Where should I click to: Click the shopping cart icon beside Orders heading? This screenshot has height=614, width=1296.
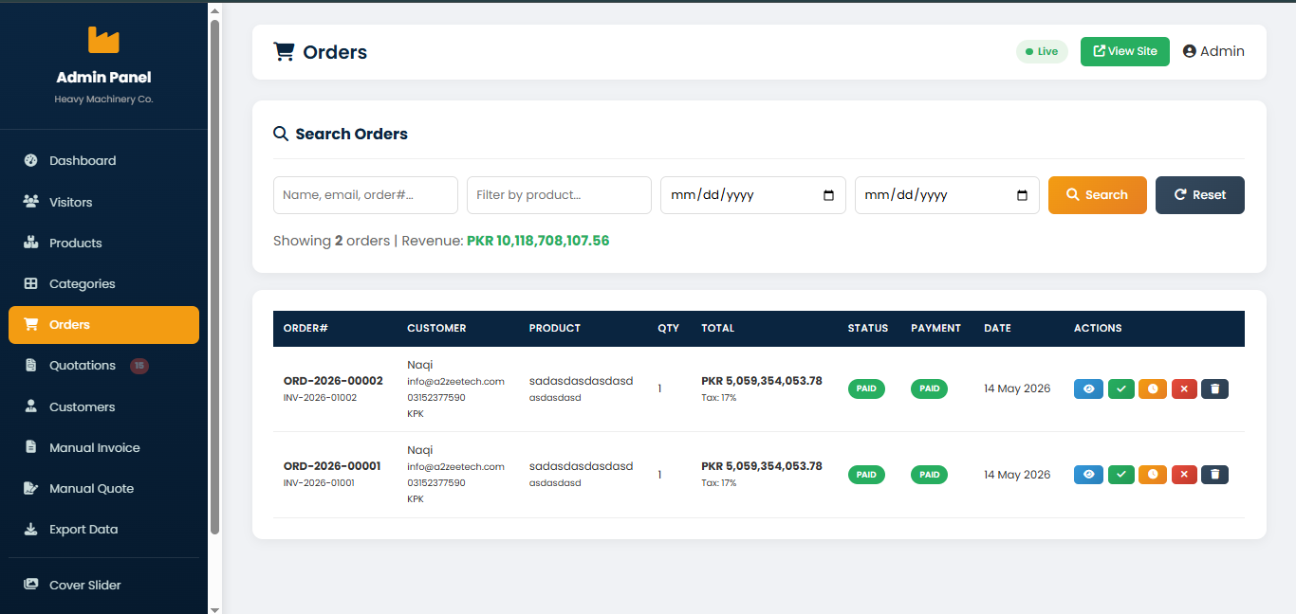tap(284, 51)
